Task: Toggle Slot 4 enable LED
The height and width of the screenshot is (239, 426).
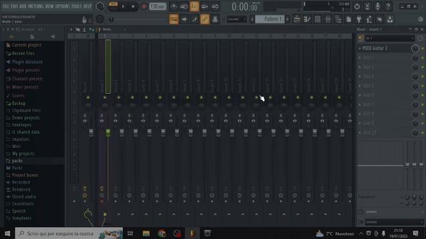Action: coord(423,77)
